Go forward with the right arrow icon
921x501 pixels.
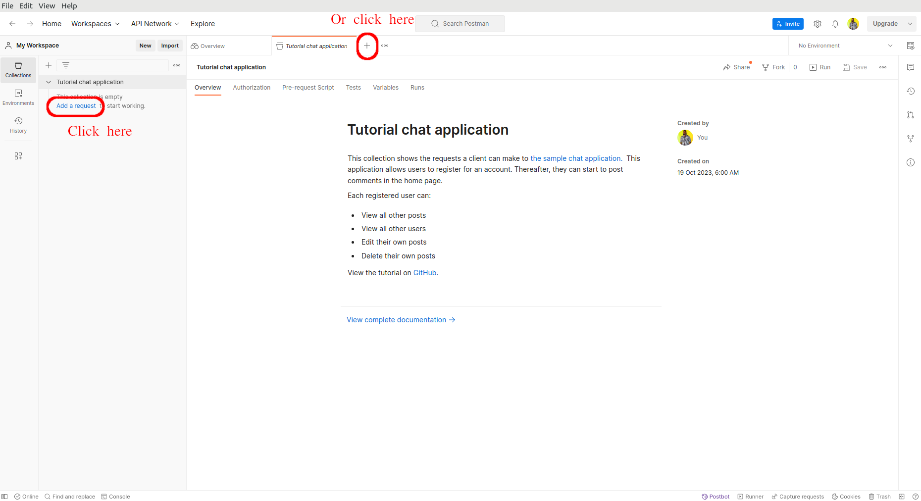tap(30, 24)
